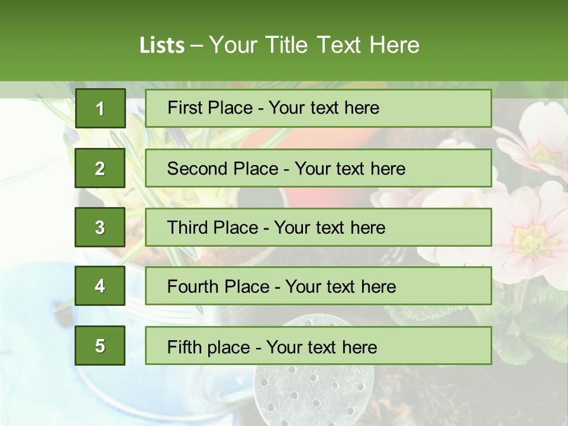This screenshot has width=568, height=426.
Task: Click the bold "Lists" word in title
Action: point(162,46)
